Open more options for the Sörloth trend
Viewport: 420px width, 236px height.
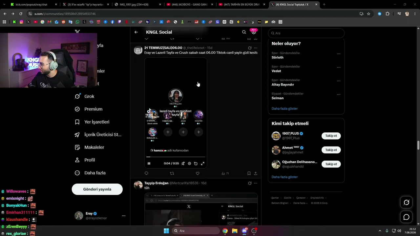pos(339,54)
